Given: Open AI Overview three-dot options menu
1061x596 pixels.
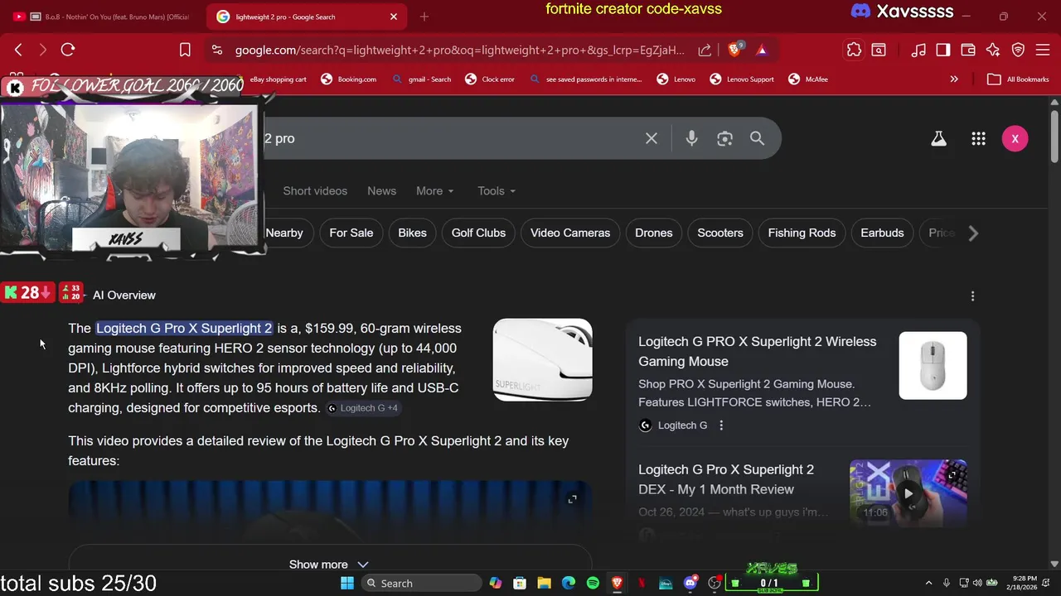Looking at the screenshot, I should click(x=972, y=296).
